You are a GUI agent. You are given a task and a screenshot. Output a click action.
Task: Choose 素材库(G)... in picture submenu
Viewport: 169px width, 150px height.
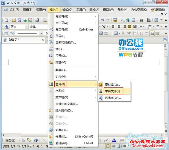(x=114, y=85)
